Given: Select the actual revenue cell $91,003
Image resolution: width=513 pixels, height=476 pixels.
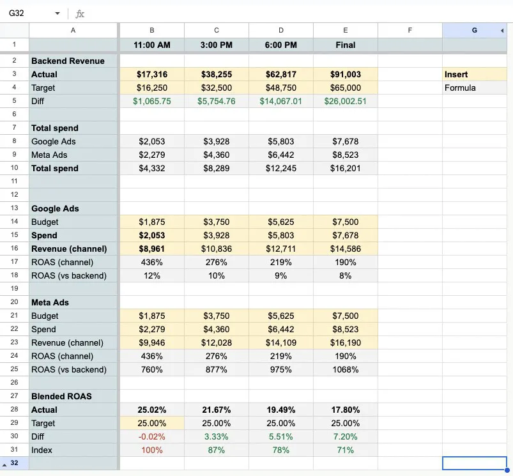Looking at the screenshot, I should pyautogui.click(x=345, y=74).
